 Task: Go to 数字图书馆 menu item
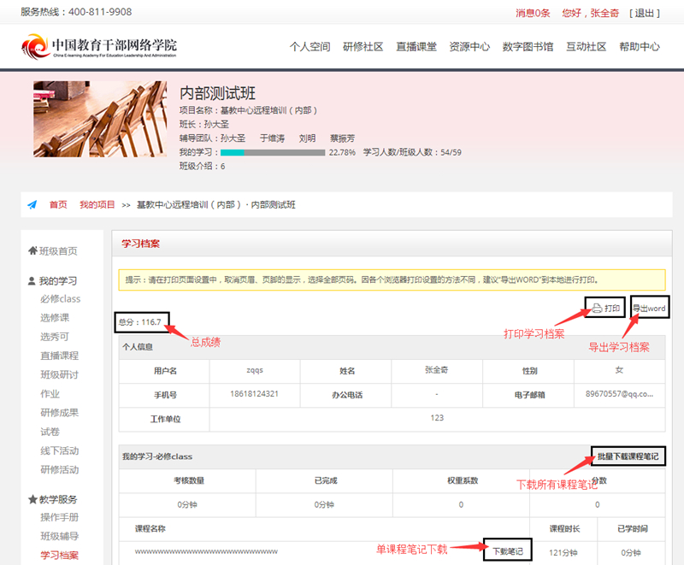[528, 47]
